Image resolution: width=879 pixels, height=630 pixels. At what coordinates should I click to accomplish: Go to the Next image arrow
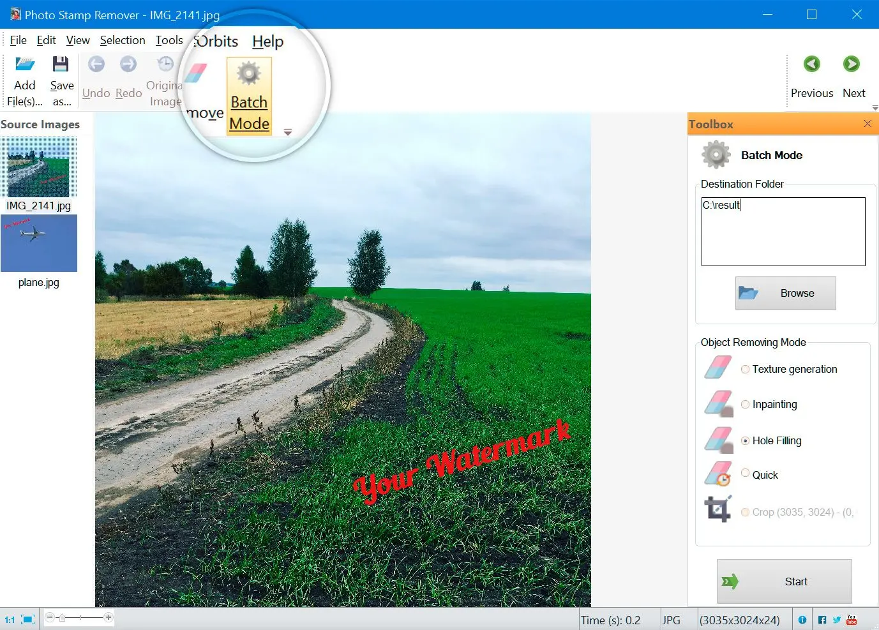coord(851,64)
